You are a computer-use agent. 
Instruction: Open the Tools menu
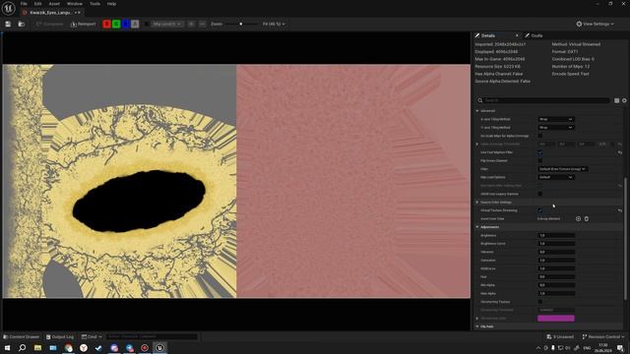pyautogui.click(x=94, y=4)
